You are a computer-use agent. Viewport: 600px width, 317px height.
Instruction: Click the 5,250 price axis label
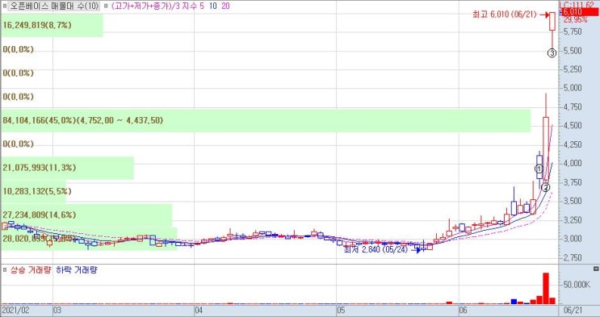(x=573, y=69)
